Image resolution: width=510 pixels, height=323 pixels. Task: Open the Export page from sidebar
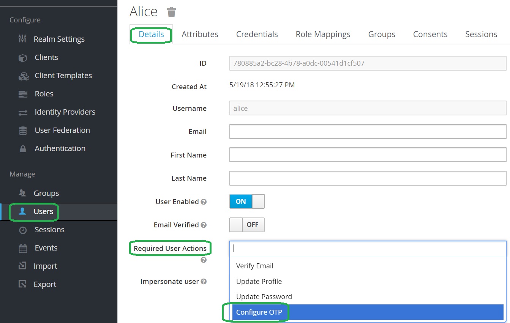coord(45,284)
